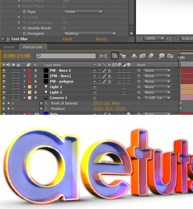This screenshot has height=209, width=193.
Task: Open parent dropdown for Camera 1
Action: tap(157, 98)
